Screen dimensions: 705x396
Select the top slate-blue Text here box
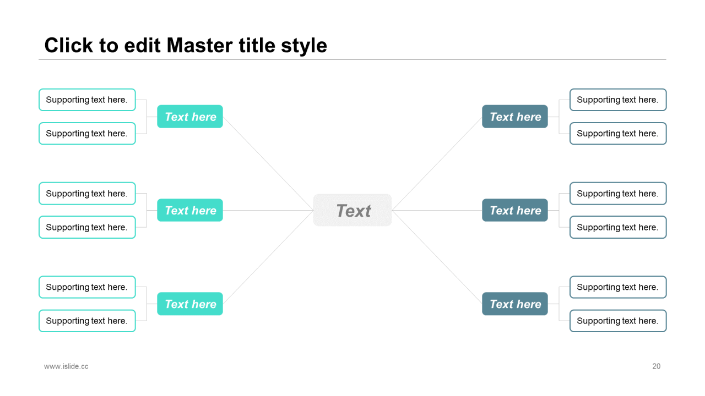[515, 117]
